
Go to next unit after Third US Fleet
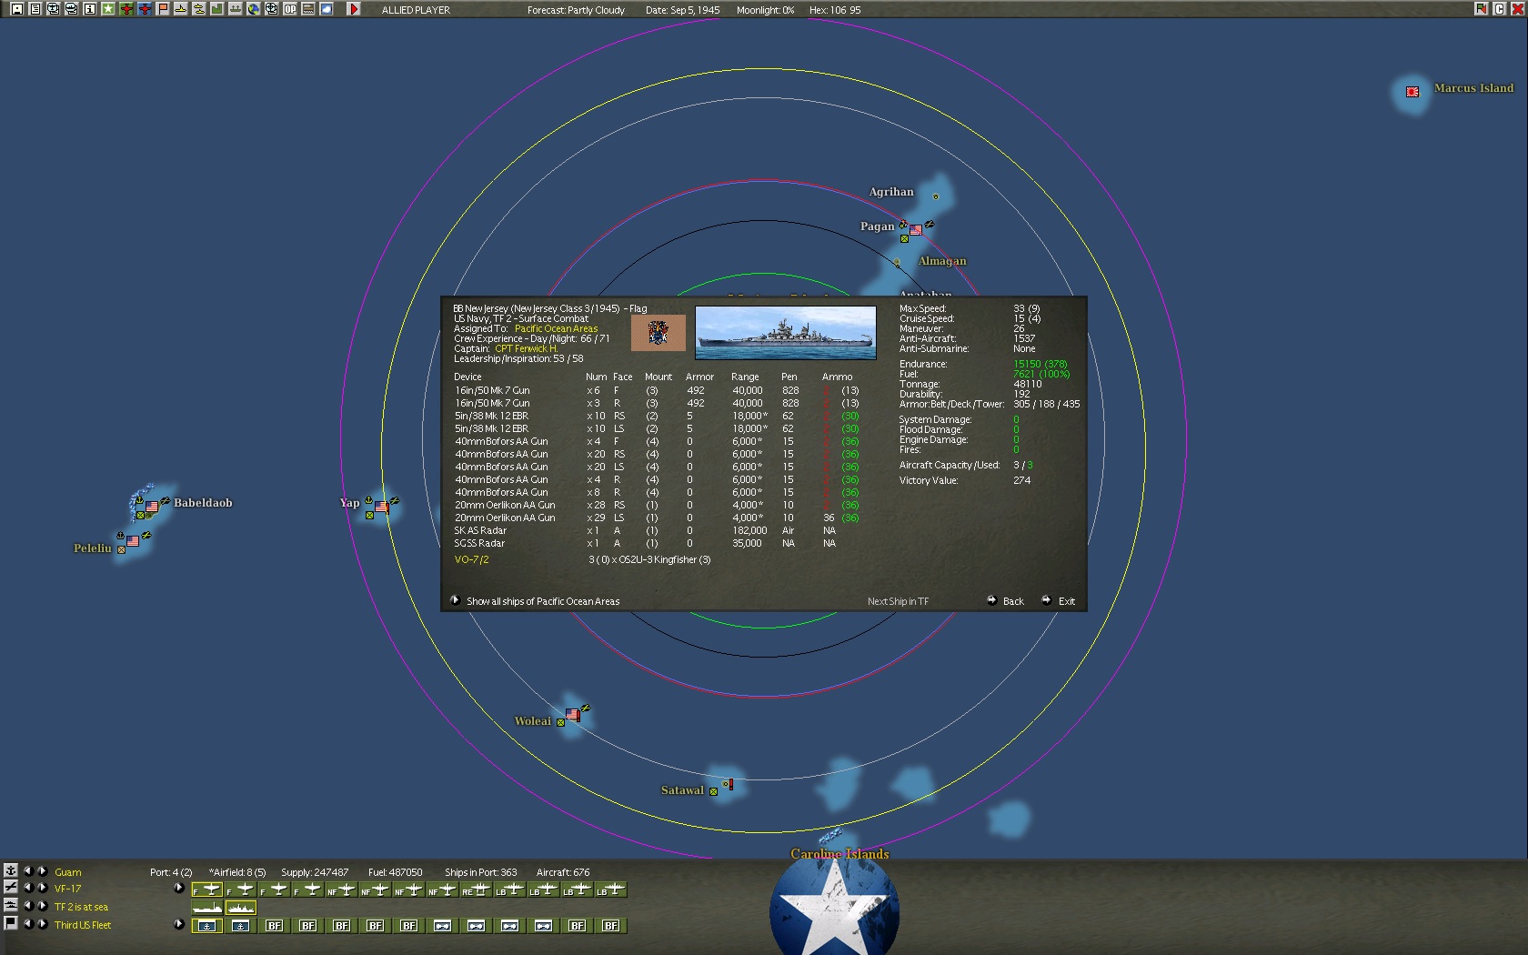tap(42, 923)
